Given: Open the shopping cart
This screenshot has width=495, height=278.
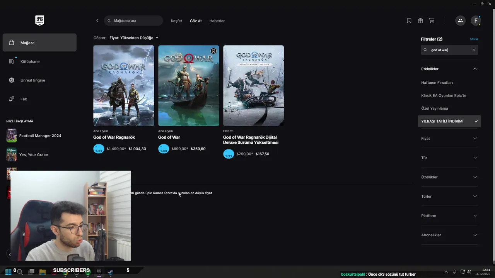Looking at the screenshot, I should coord(432,20).
